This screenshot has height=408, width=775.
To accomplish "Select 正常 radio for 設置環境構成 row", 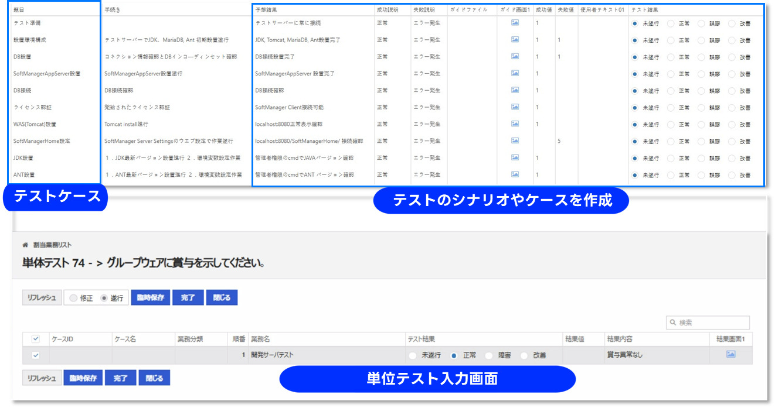I will click(x=671, y=40).
